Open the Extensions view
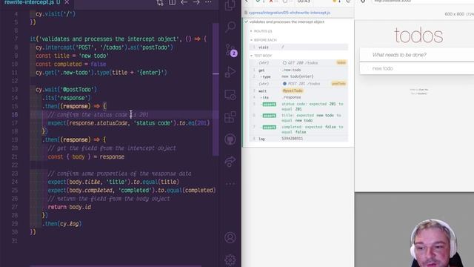Screen dimensions: 474x267 (230, 117)
